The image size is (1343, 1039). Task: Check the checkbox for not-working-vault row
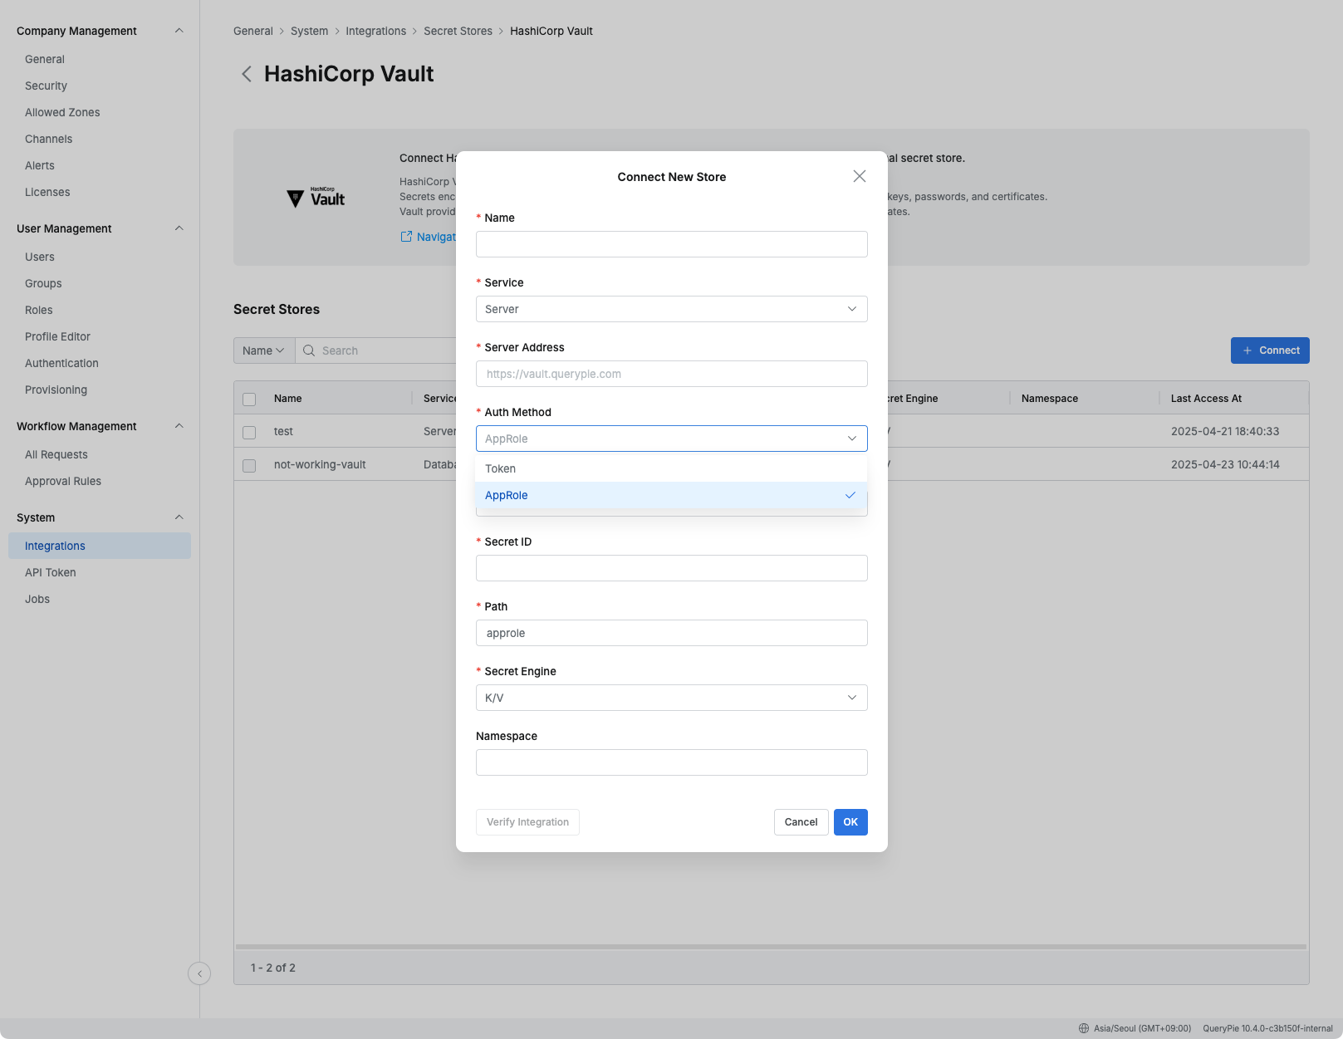248,465
